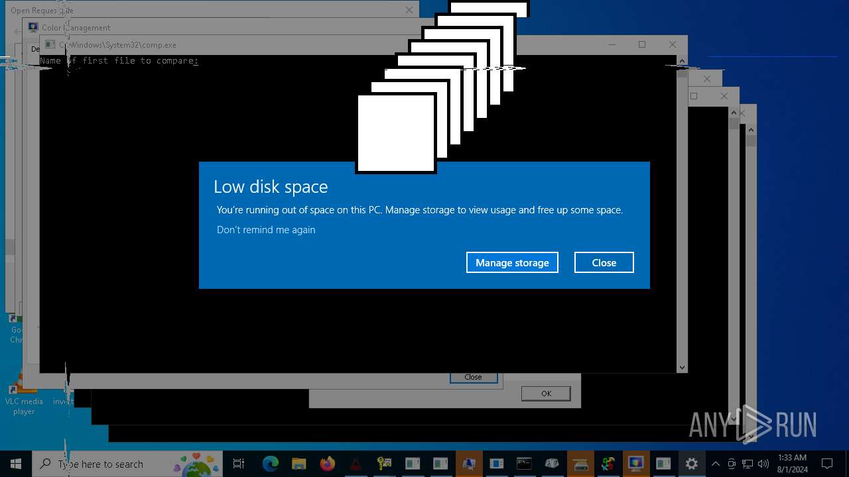Open the red flask app in taskbar
Viewport: 849px width, 477px height.
(356, 464)
